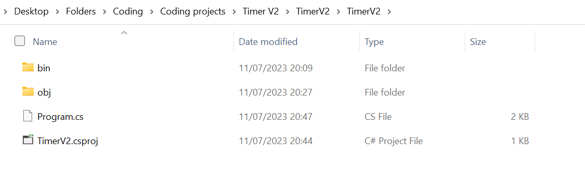
Task: Click the TimerV2.csproj C# project icon
Action: pos(28,140)
